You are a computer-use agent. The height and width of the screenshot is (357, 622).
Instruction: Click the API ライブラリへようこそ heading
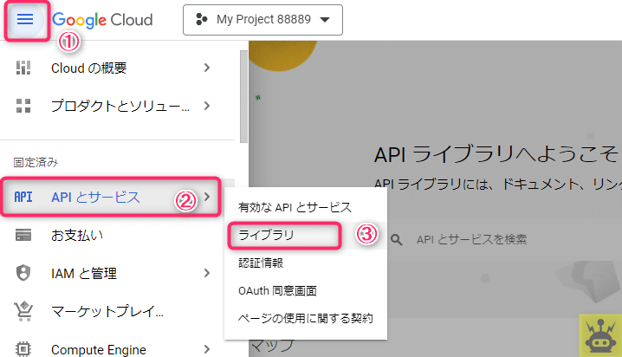[x=496, y=154]
